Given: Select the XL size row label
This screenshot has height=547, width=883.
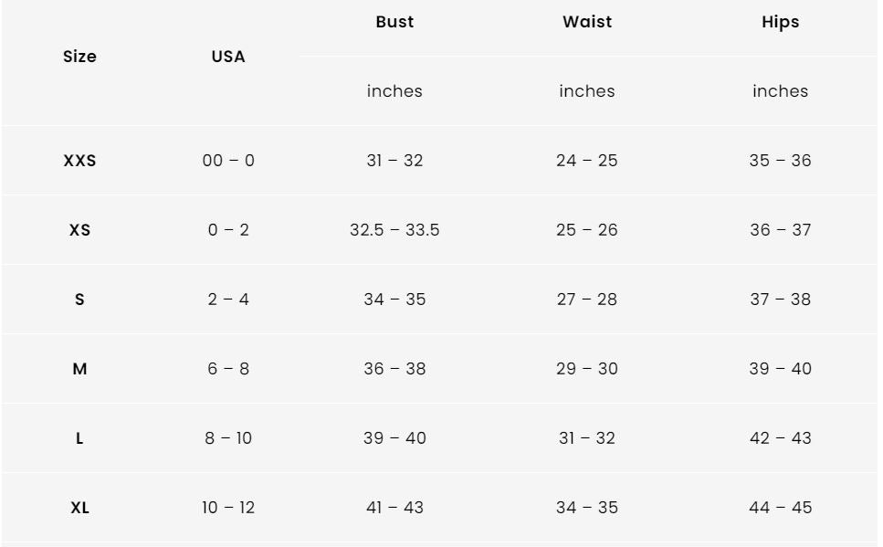Looking at the screenshot, I should point(79,508).
